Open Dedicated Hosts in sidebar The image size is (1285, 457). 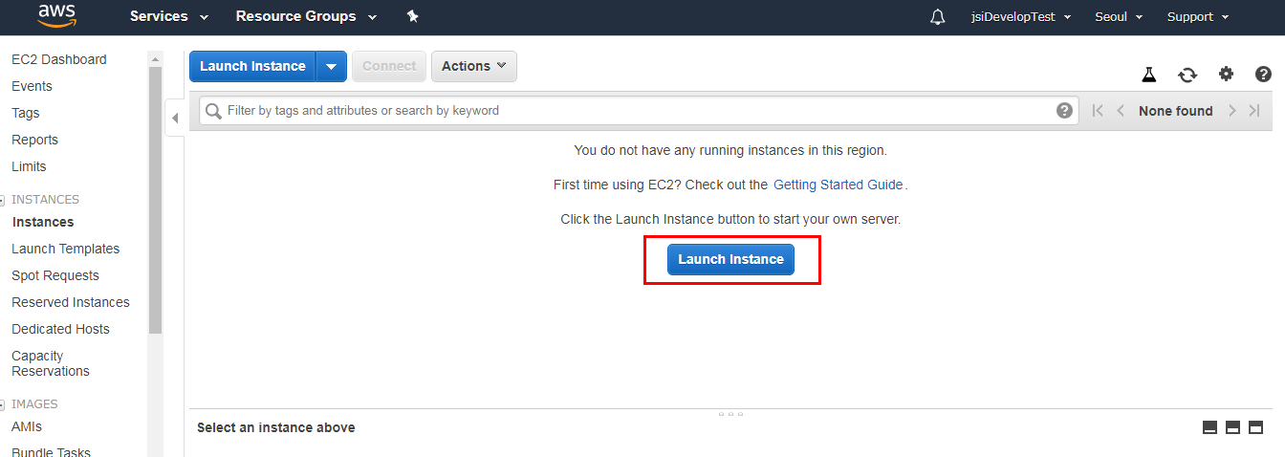pos(60,329)
